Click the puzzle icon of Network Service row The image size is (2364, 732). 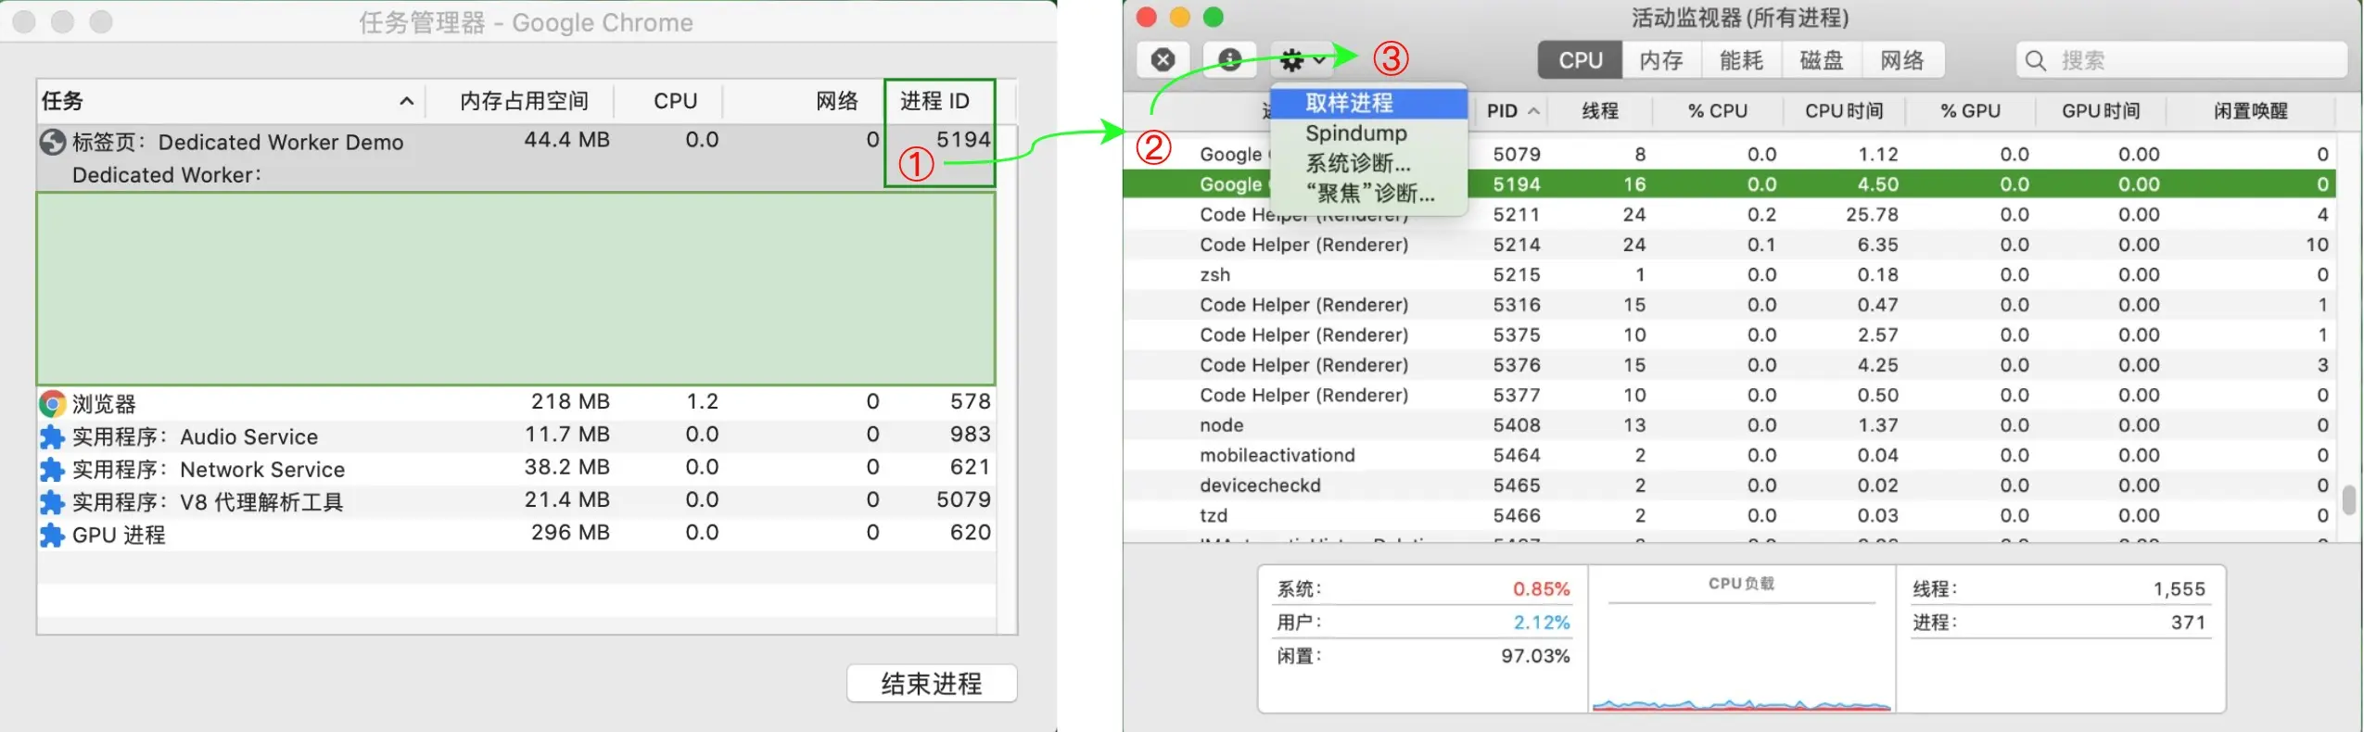pos(52,469)
